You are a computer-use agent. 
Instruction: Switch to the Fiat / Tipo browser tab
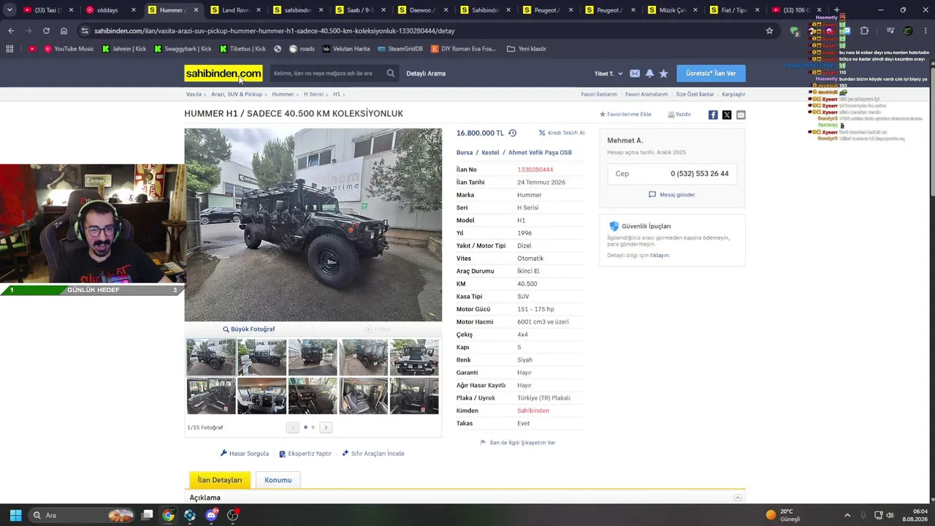coord(734,10)
